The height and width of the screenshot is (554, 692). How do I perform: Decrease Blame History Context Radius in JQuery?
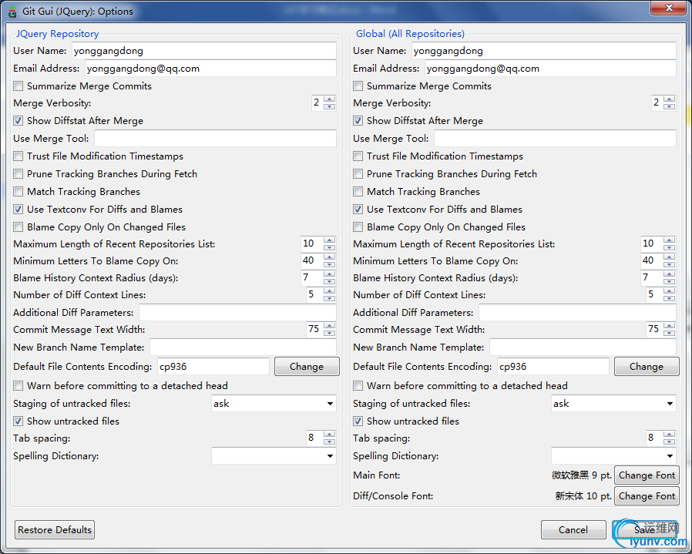(329, 281)
